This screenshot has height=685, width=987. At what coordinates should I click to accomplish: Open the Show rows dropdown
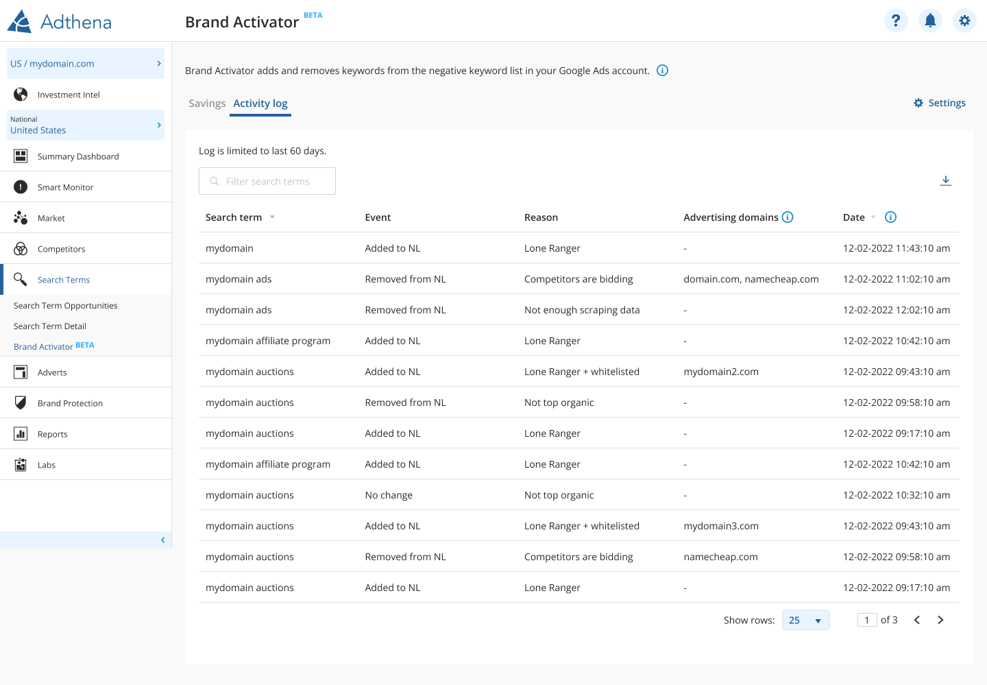tap(805, 620)
